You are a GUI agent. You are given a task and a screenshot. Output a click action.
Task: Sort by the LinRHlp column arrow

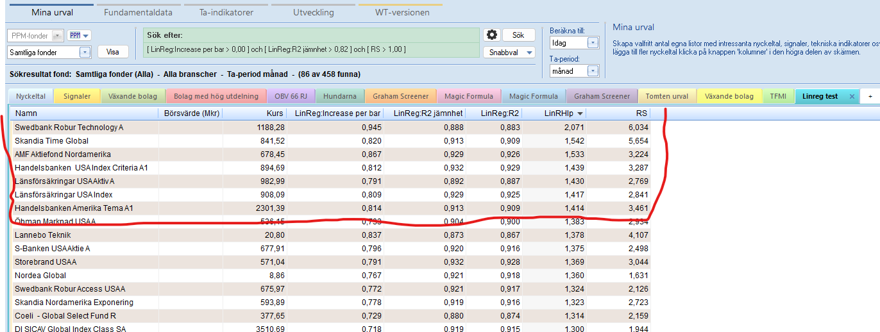point(580,113)
